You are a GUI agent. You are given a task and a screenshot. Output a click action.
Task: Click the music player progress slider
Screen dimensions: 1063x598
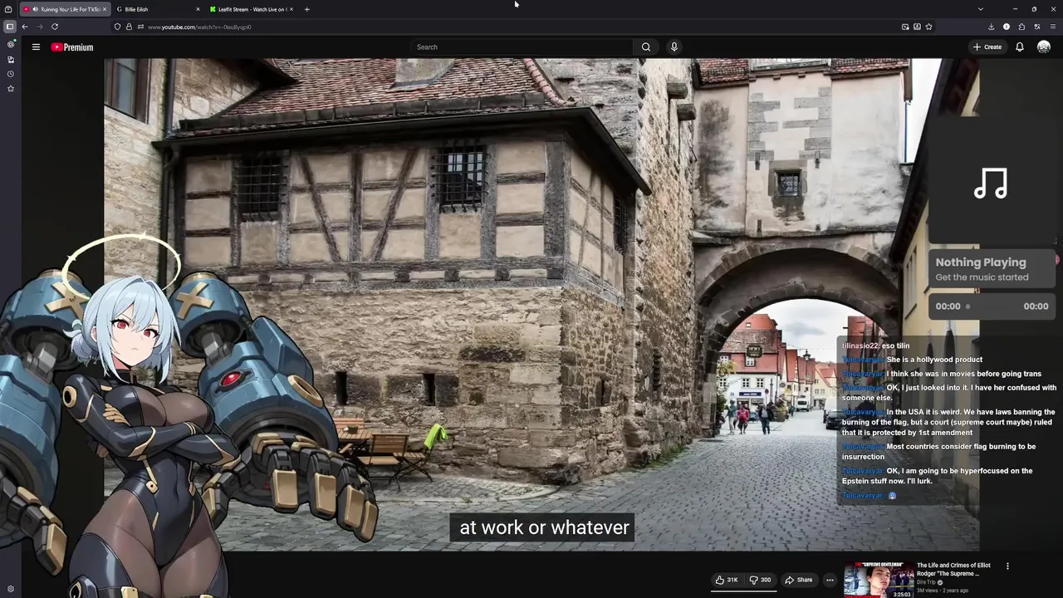pos(994,306)
